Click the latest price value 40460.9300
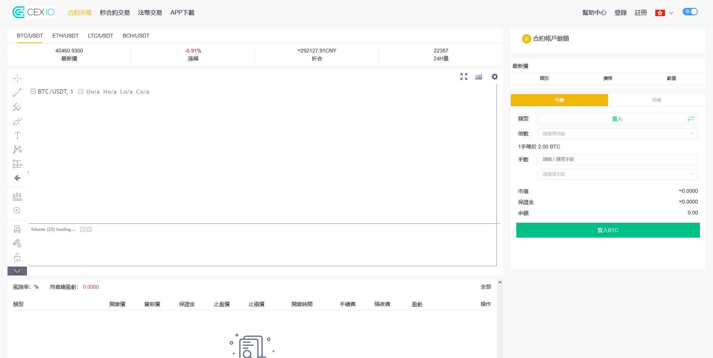 (x=69, y=51)
